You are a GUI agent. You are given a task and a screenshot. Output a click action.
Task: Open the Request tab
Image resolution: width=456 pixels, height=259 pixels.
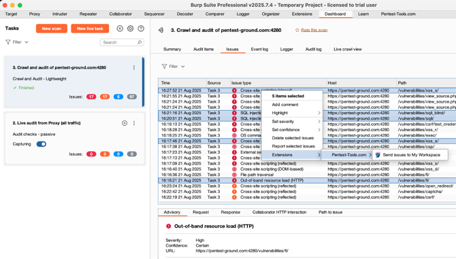click(201, 212)
